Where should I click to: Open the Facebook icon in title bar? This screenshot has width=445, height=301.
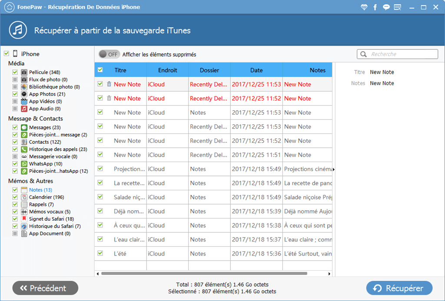[x=375, y=7]
